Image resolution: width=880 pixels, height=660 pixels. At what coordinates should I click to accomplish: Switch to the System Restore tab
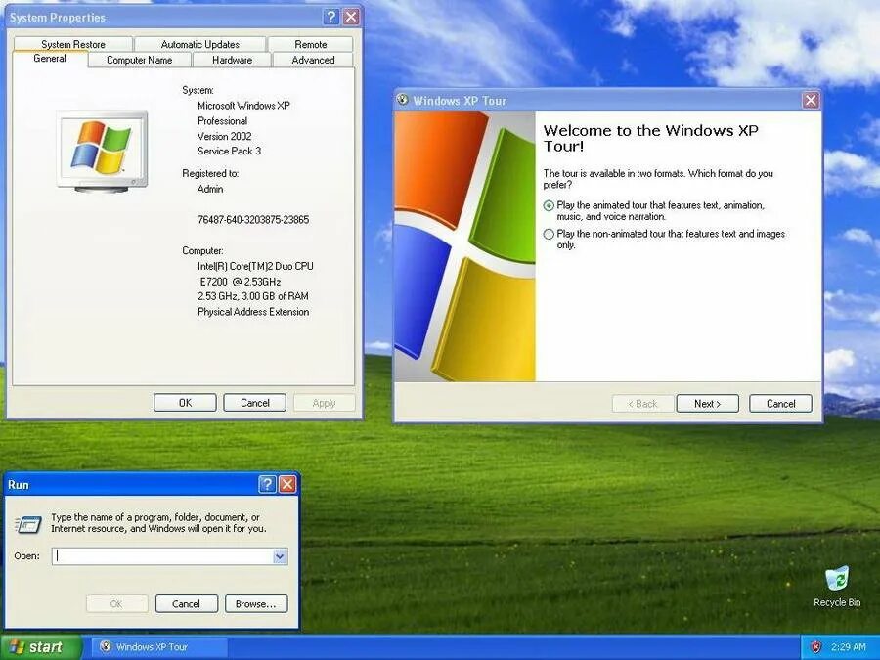(x=73, y=44)
